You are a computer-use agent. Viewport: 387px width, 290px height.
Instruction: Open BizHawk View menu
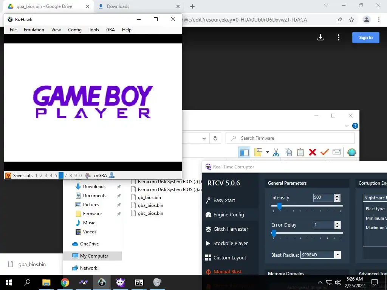click(56, 30)
